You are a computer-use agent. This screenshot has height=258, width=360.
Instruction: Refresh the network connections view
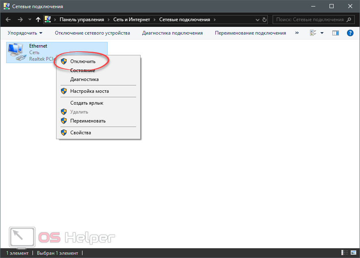click(265, 20)
